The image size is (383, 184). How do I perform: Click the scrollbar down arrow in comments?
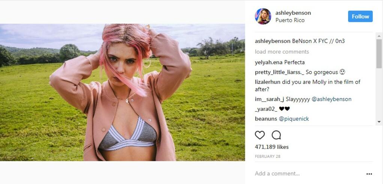(x=379, y=122)
